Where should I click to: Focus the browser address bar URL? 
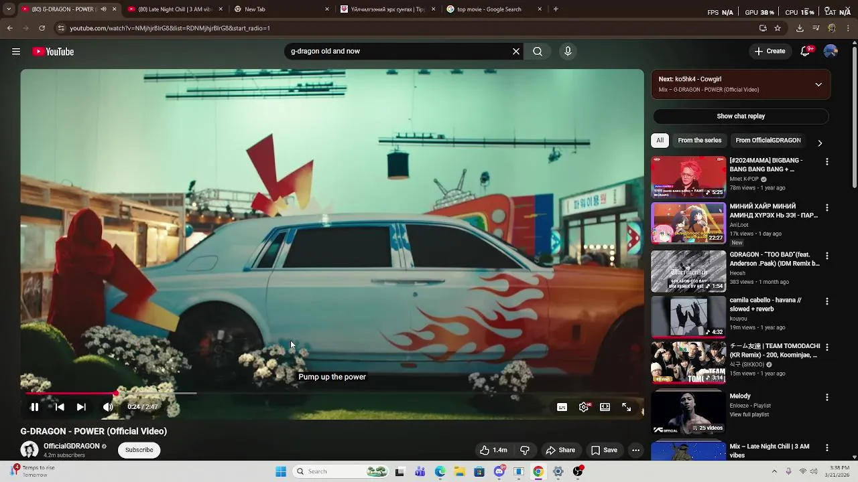tap(170, 28)
